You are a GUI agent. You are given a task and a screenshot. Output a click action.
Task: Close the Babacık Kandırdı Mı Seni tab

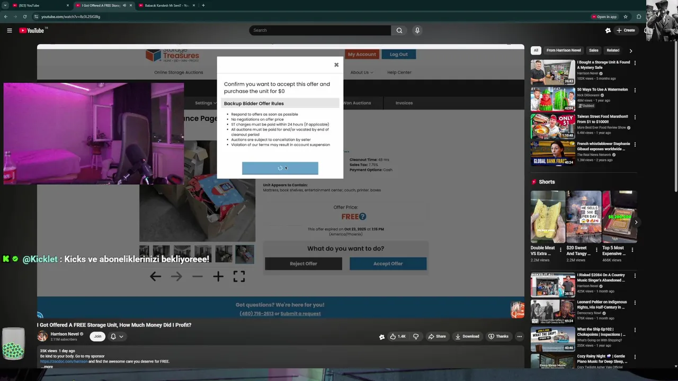[193, 5]
